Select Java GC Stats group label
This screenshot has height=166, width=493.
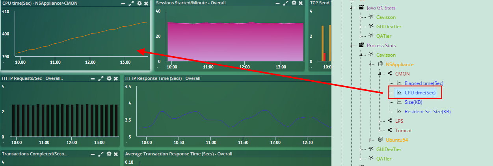coord(381,8)
